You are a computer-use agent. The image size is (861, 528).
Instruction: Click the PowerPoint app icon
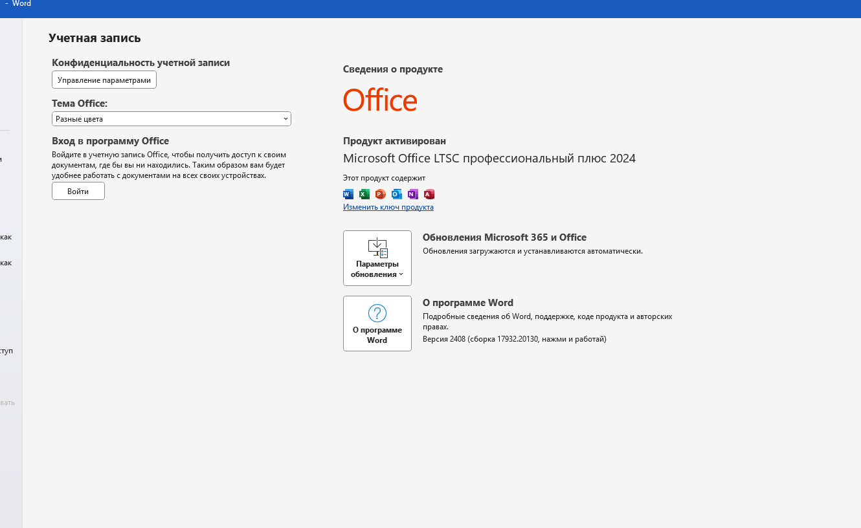[380, 194]
